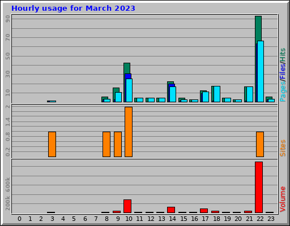Click hour label '5' on bottom axis

point(74,219)
